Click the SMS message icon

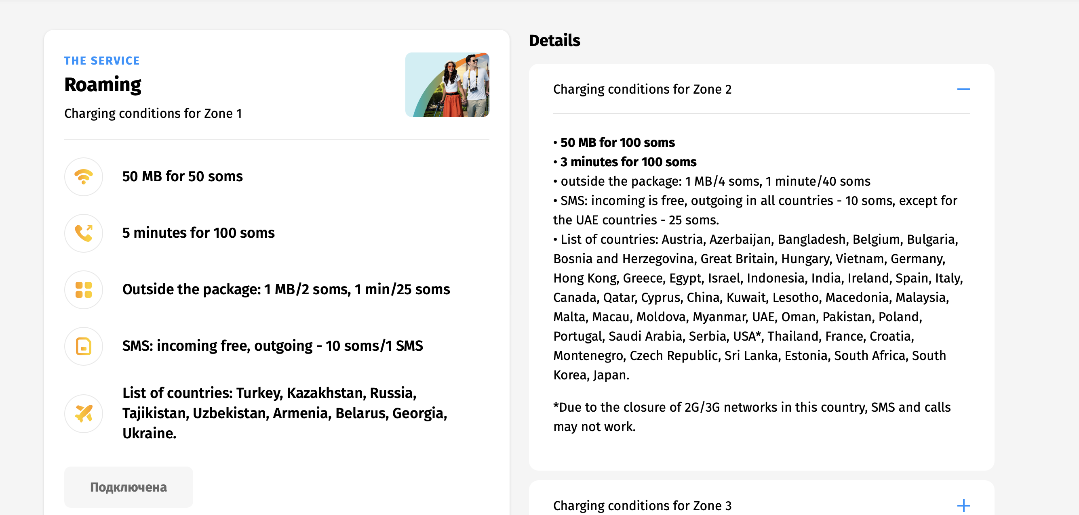83,346
